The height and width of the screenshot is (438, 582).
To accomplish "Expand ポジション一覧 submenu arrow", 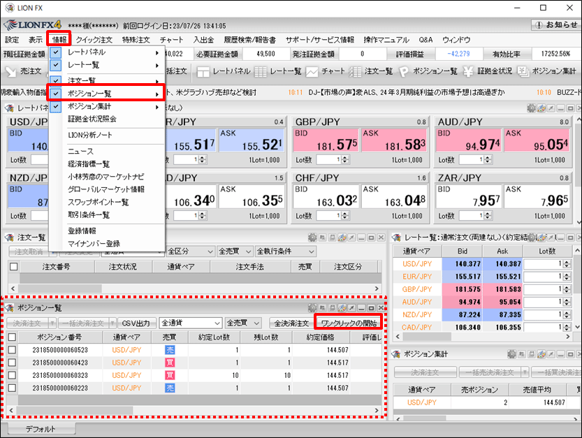I will tap(157, 94).
